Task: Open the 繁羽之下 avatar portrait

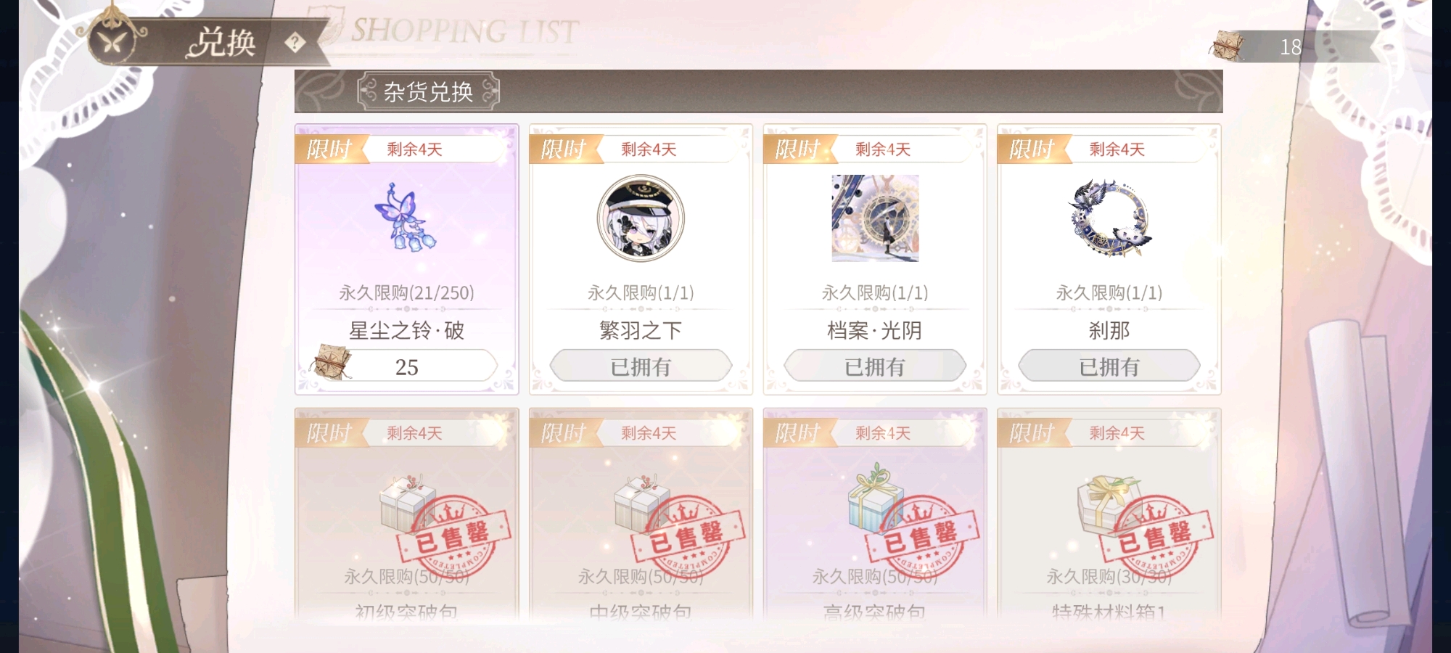Action: coord(641,218)
